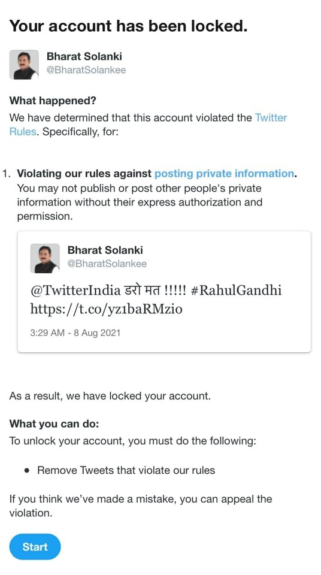
Task: Click the profile photo inside the tweet
Action: (45, 258)
